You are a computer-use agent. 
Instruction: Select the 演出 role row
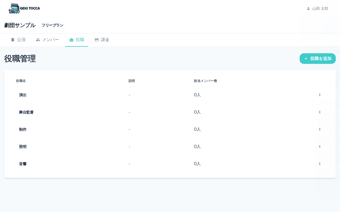pyautogui.click(x=23, y=95)
